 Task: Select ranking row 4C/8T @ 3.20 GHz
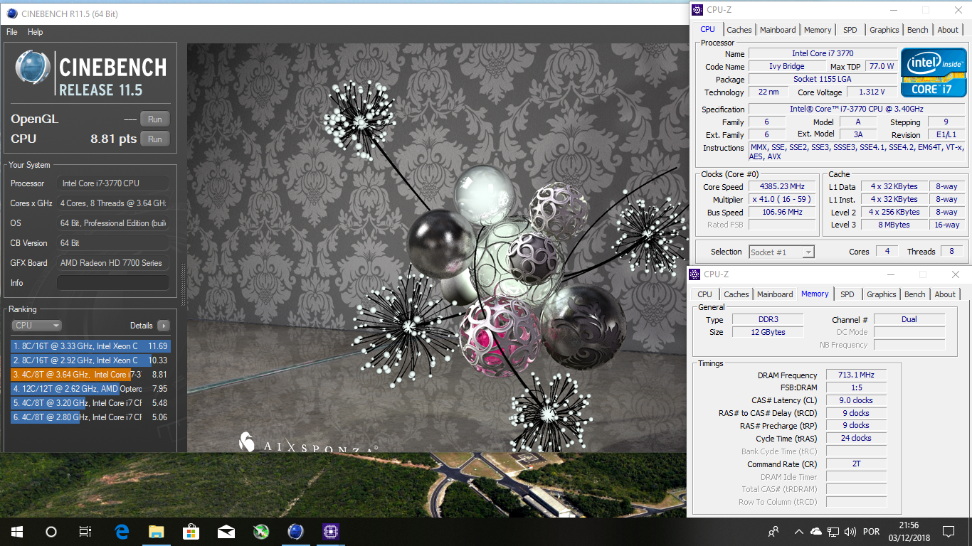[90, 403]
